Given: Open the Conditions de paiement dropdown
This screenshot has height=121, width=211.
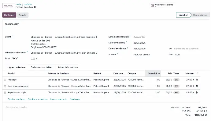Looking at the screenshot, I should [x=186, y=48].
